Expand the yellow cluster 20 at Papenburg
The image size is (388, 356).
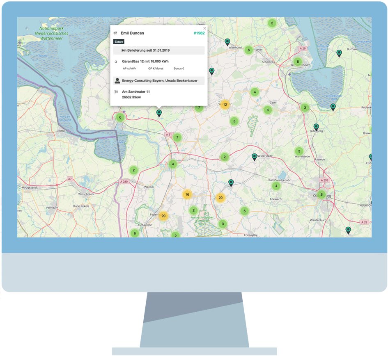click(x=163, y=216)
